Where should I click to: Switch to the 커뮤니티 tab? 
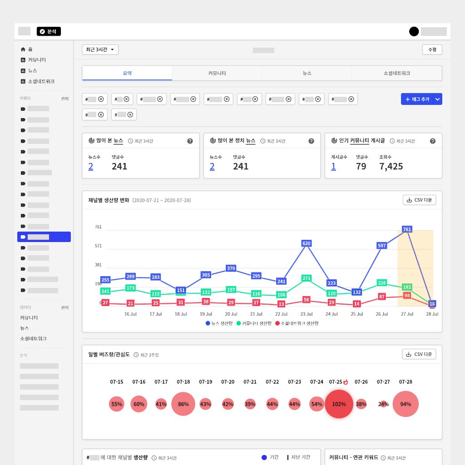217,73
